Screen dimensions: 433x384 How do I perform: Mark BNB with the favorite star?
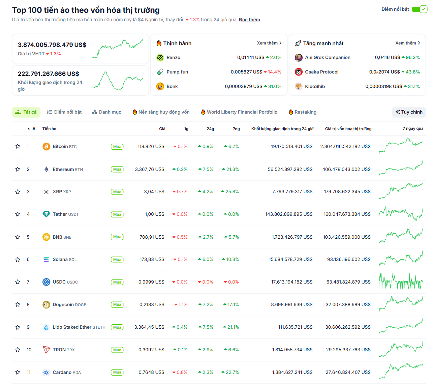(x=18, y=237)
